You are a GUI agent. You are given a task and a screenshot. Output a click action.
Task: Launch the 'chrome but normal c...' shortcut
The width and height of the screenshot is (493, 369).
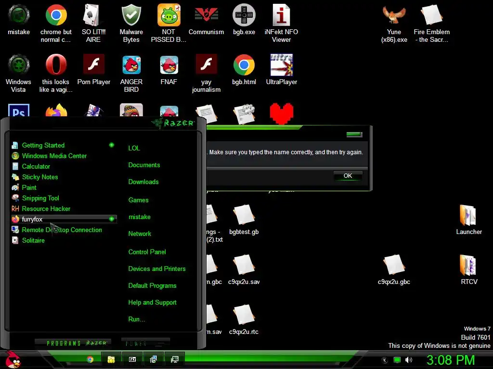(56, 15)
